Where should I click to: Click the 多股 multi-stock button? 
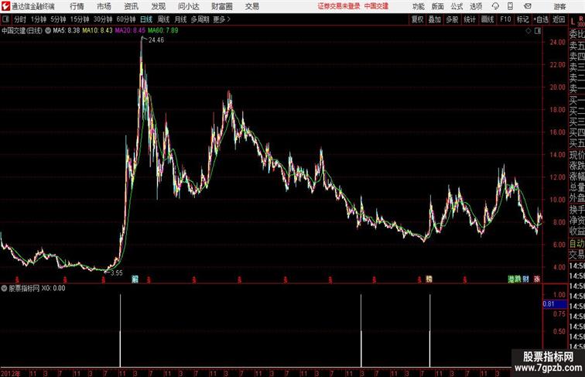tap(452, 19)
